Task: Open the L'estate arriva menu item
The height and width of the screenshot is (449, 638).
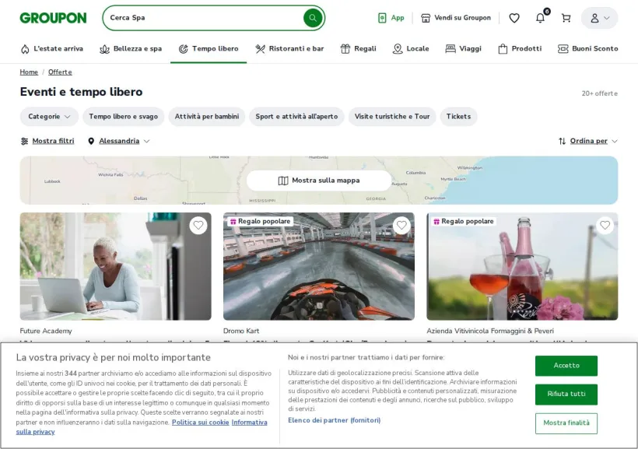Action: tap(51, 49)
